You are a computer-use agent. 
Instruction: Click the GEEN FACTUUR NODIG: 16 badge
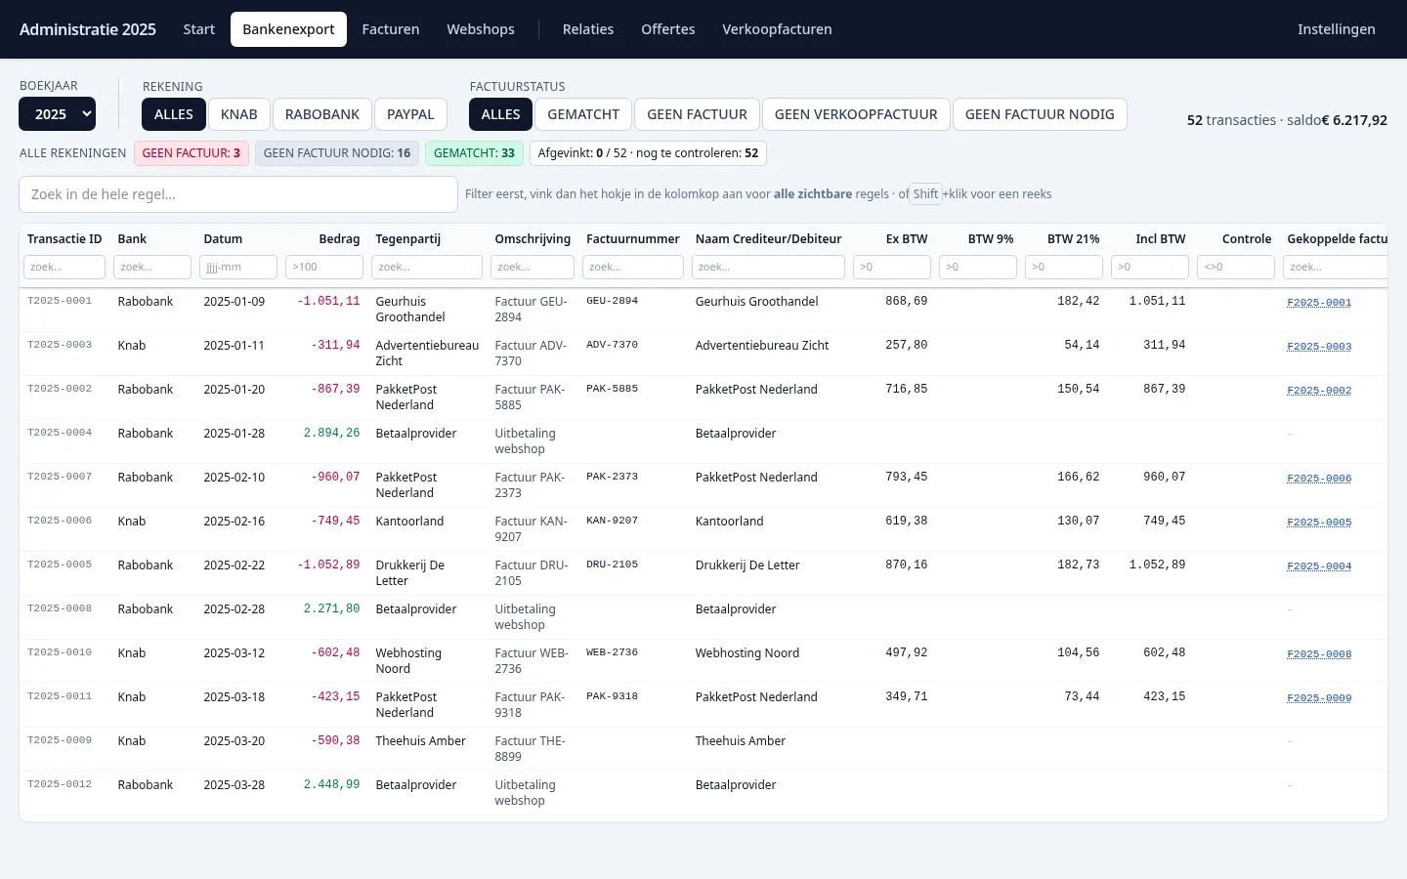click(x=337, y=153)
